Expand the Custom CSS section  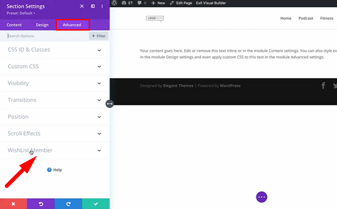coord(55,67)
